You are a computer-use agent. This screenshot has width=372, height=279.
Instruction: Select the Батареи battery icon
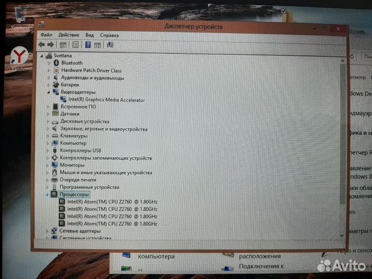click(x=56, y=84)
